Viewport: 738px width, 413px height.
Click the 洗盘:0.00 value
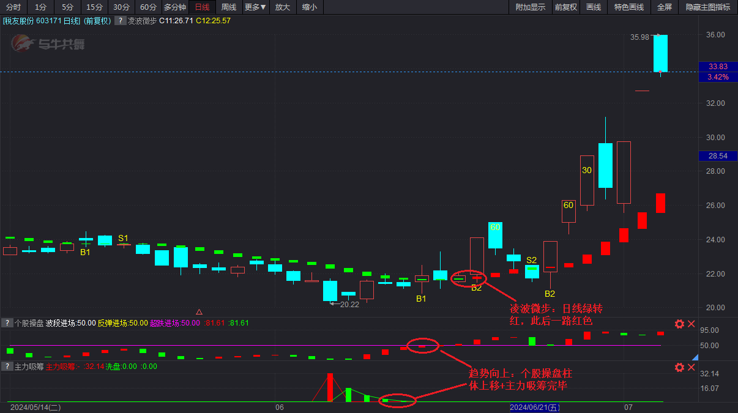pyautogui.click(x=121, y=366)
